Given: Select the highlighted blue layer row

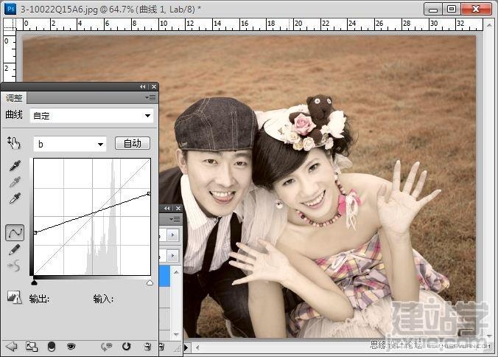Looking at the screenshot, I should [164, 277].
